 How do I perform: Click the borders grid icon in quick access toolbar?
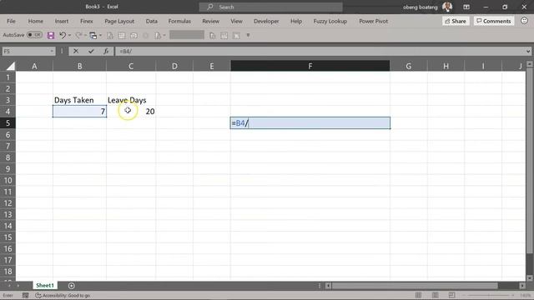122,35
